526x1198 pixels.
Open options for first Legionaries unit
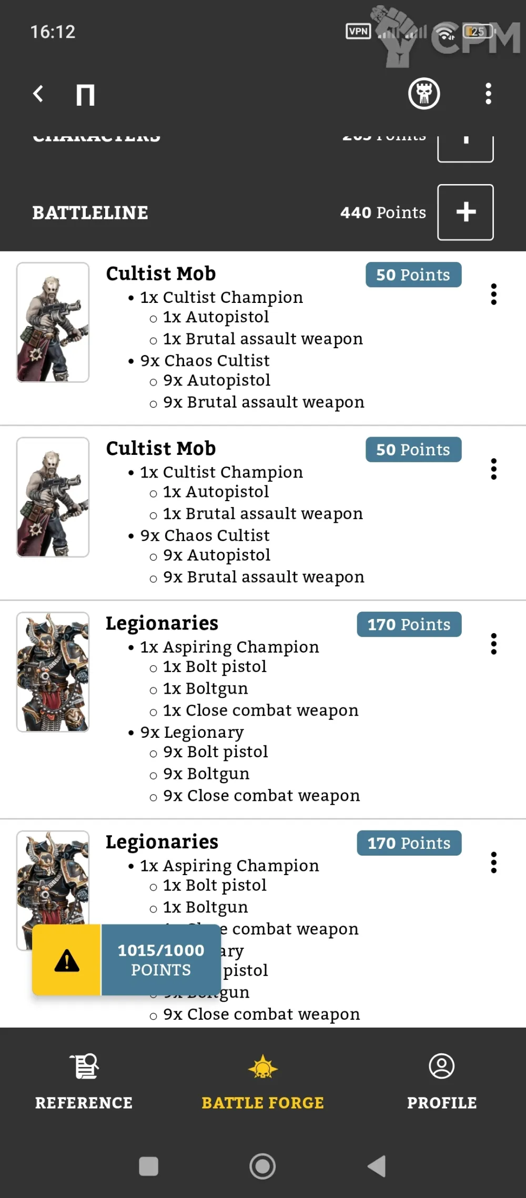point(493,644)
